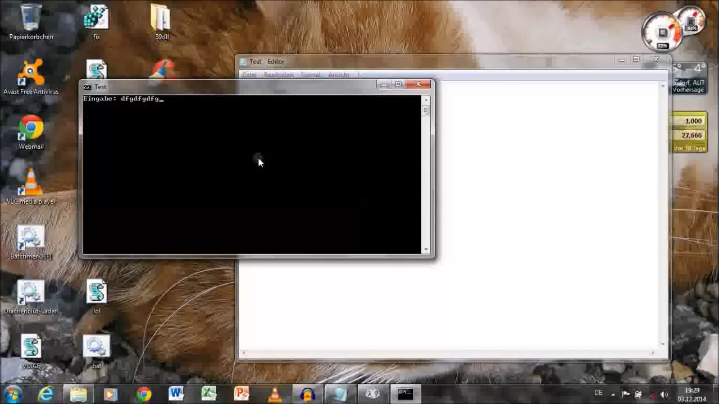Image resolution: width=719 pixels, height=404 pixels.
Task: Open the VLC media player desktop shortcut
Action: coord(31,183)
